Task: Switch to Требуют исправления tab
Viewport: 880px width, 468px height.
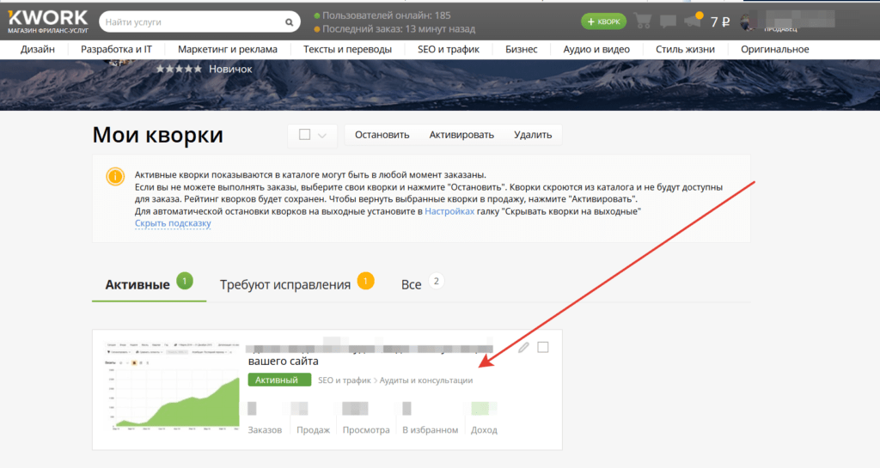Action: click(285, 284)
